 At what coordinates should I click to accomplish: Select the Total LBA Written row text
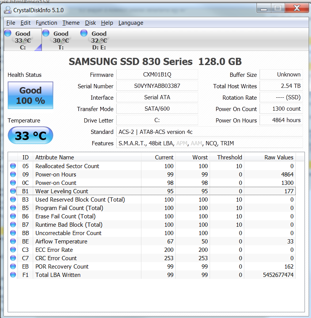pyautogui.click(x=58, y=275)
